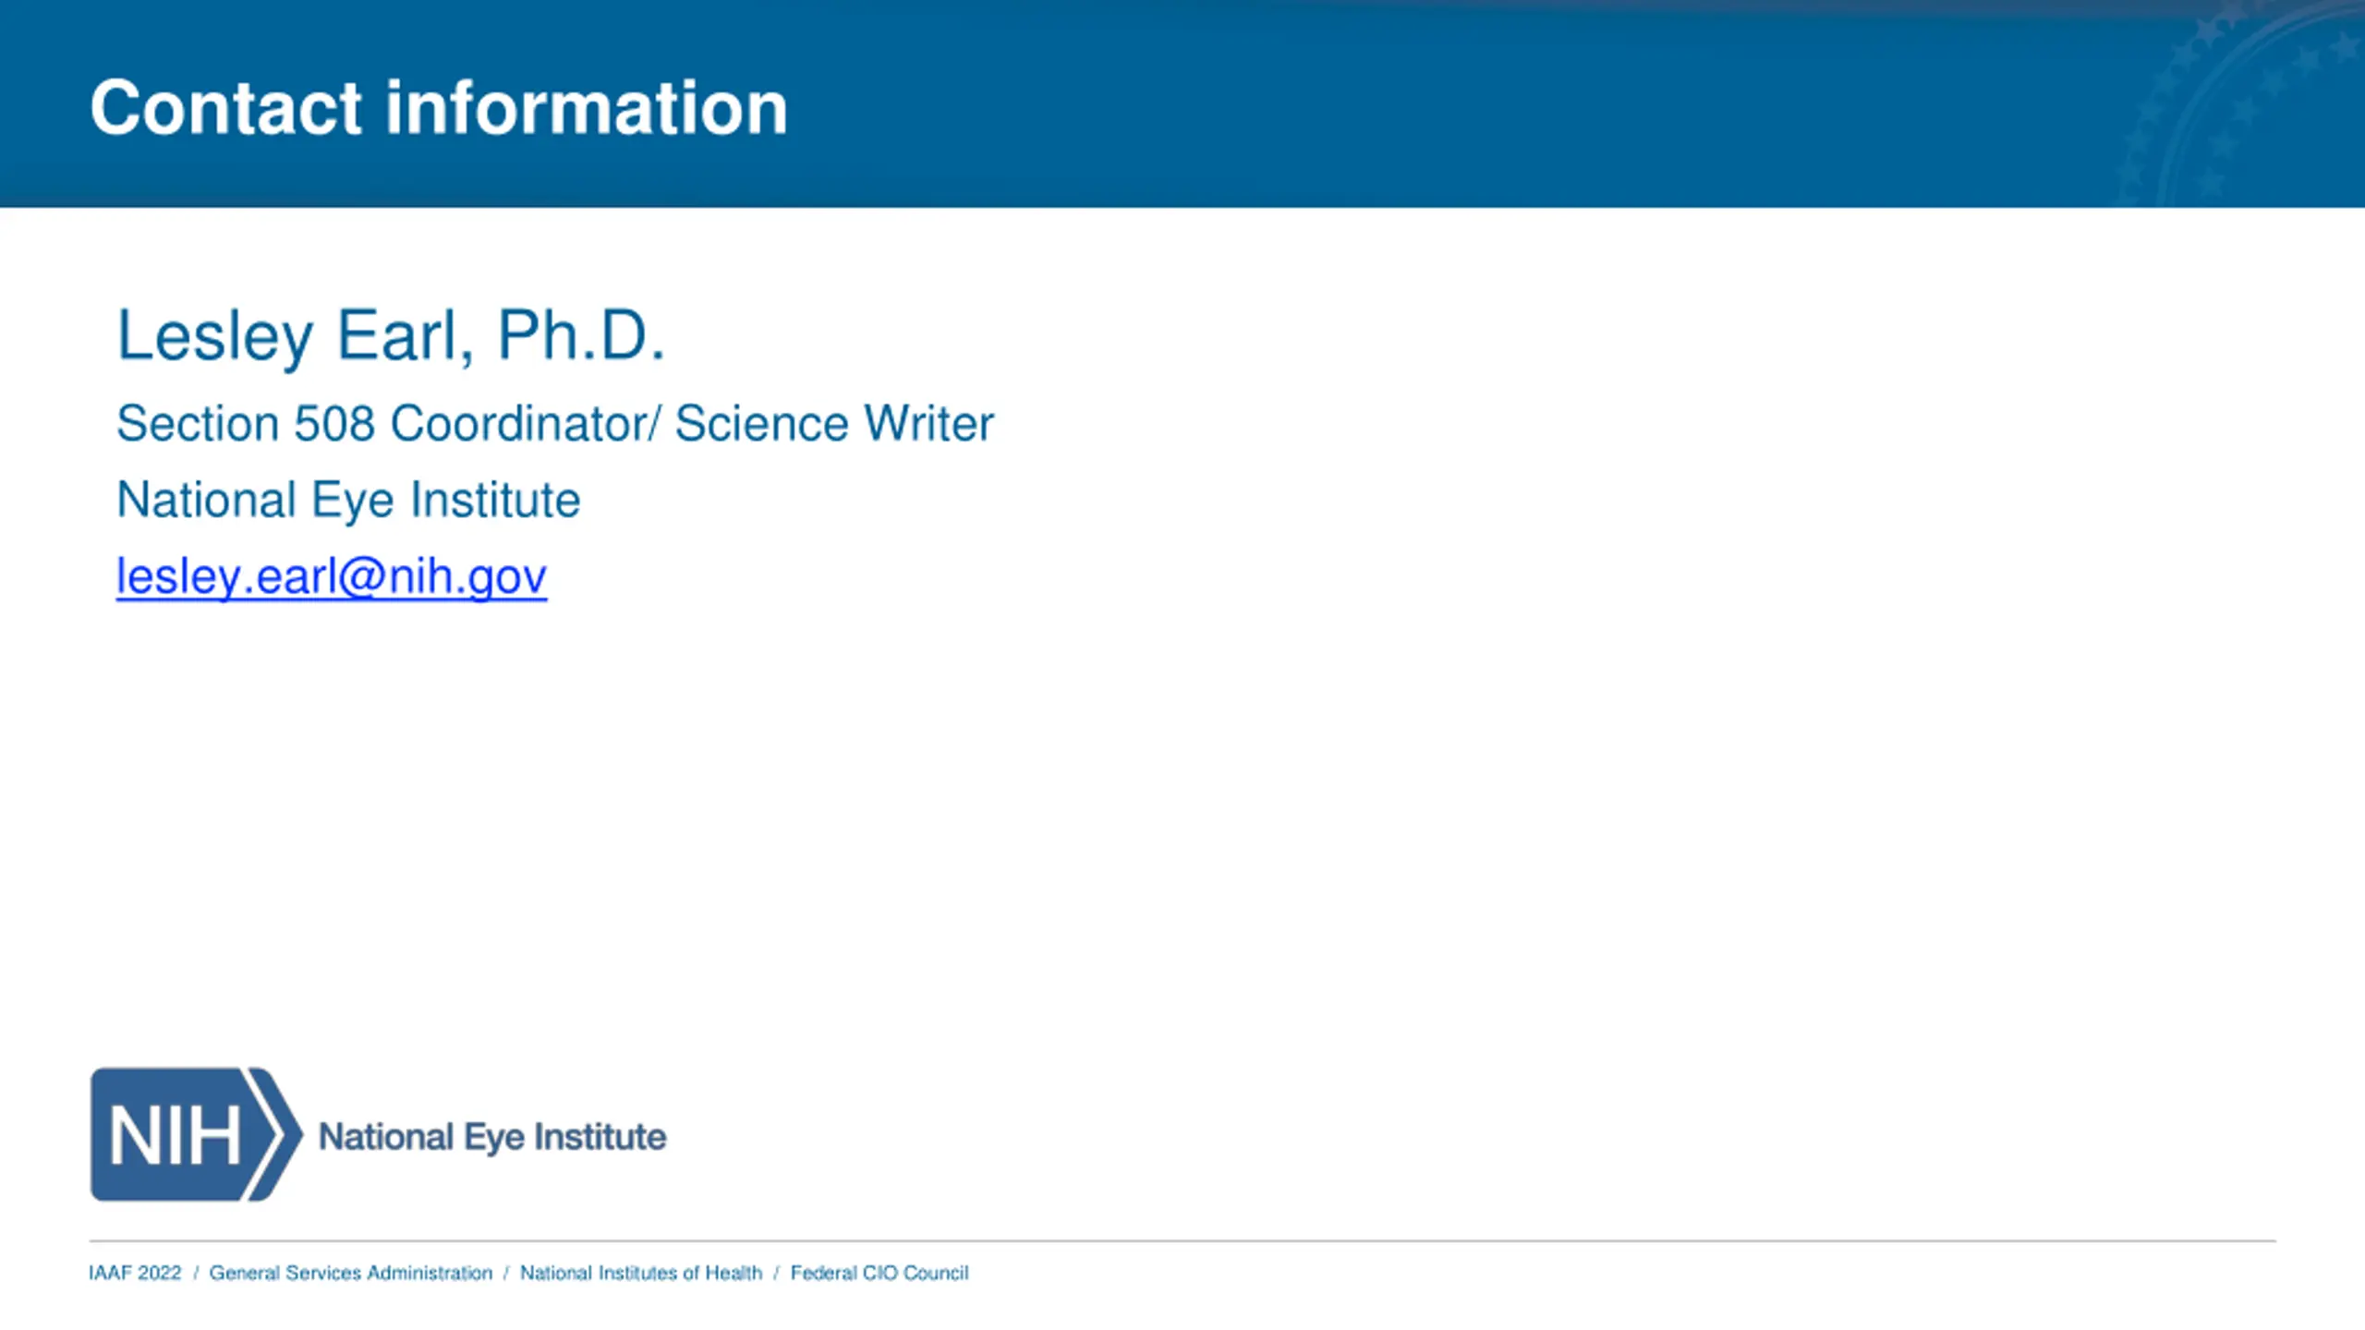
Task: Click the slash after IAAF 2022
Action: 196,1273
